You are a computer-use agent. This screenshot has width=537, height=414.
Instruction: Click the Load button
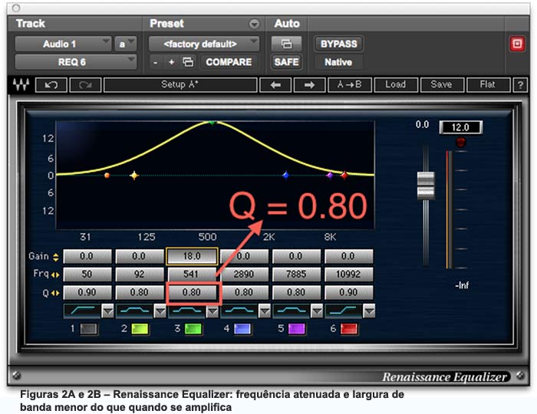[x=396, y=85]
